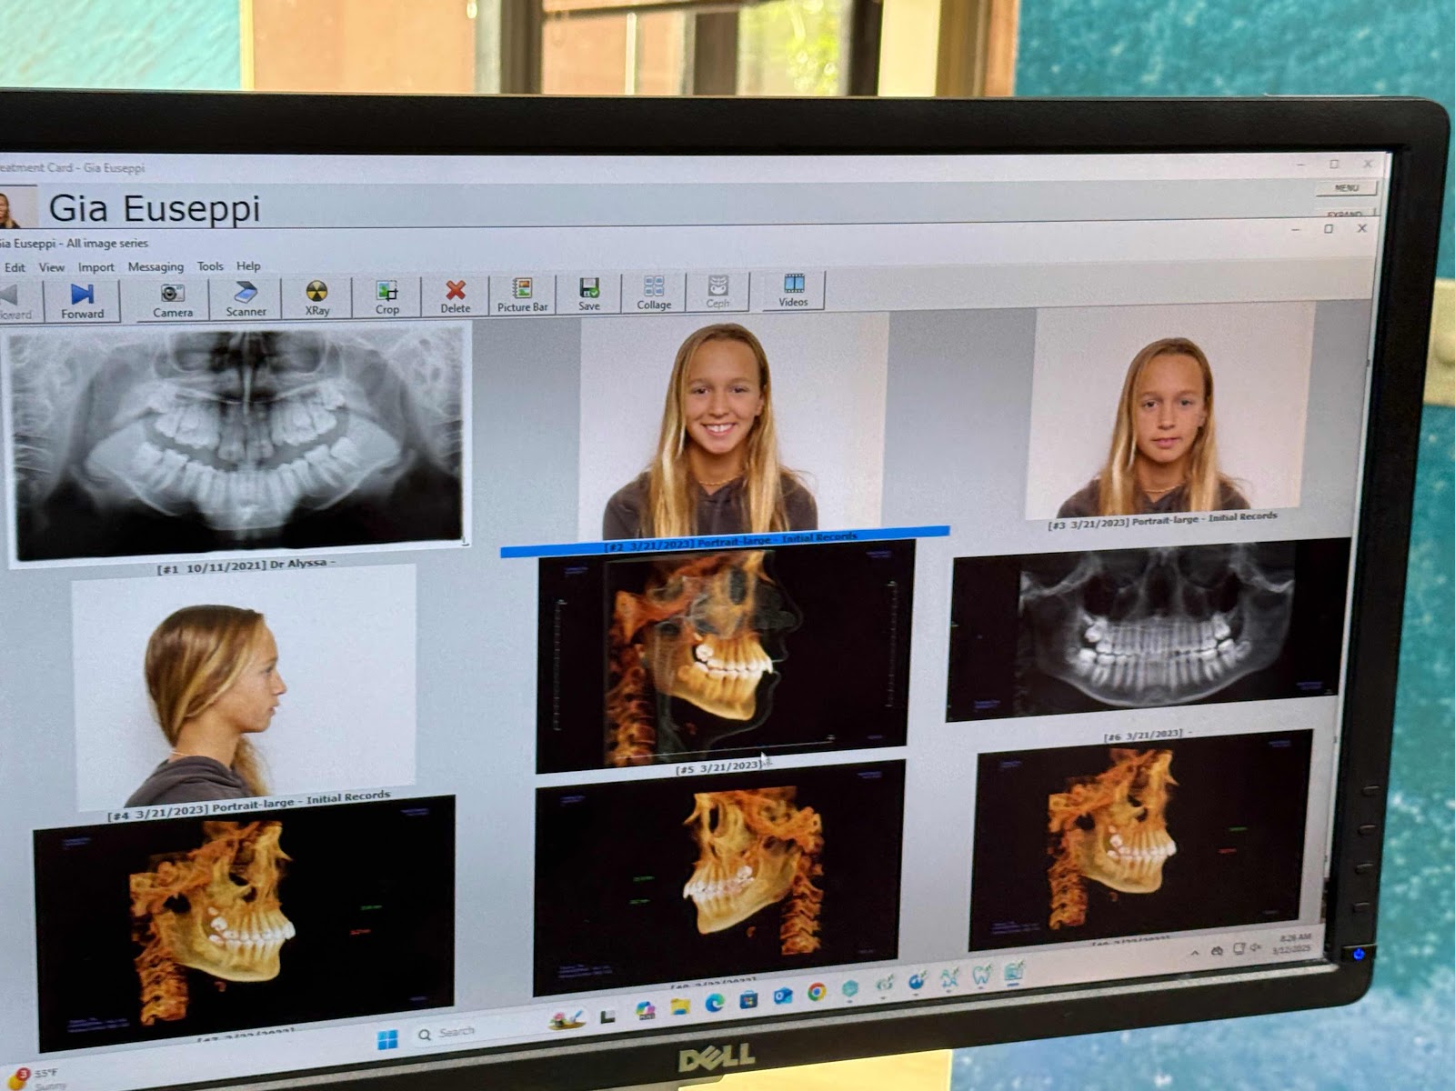This screenshot has width=1455, height=1091.
Task: Open the Tools menu
Action: click(210, 265)
